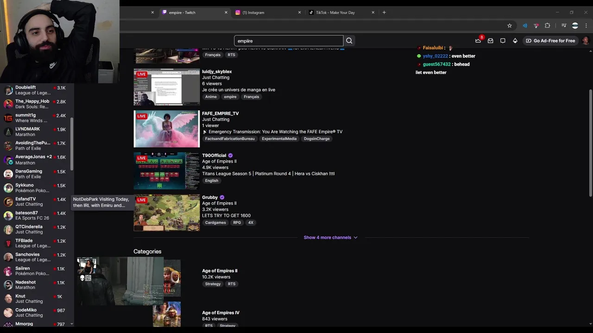Open the Prime Loot crown icon
Image resolution: width=593 pixels, height=333 pixels.
(x=478, y=41)
